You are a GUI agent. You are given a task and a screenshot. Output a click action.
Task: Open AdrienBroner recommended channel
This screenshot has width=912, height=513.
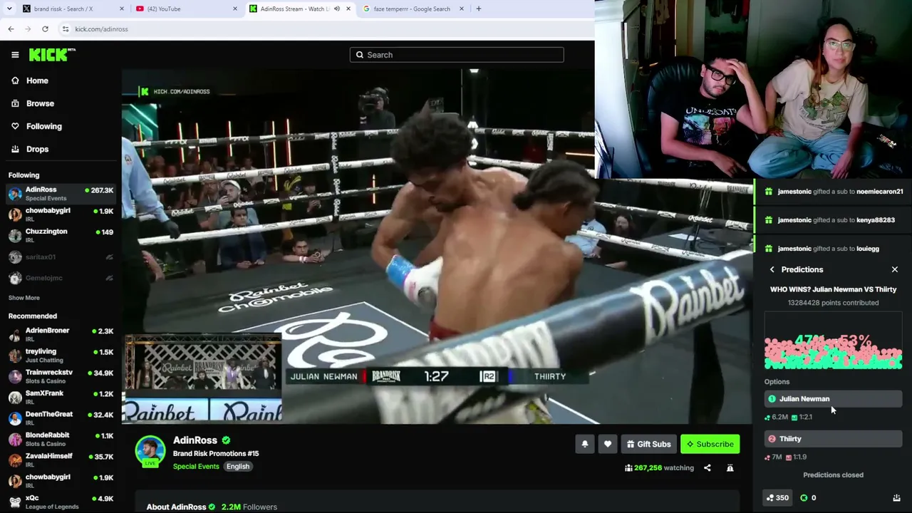[61, 334]
